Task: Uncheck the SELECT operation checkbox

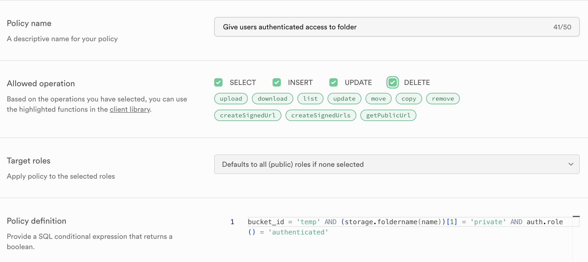Action: pyautogui.click(x=218, y=82)
